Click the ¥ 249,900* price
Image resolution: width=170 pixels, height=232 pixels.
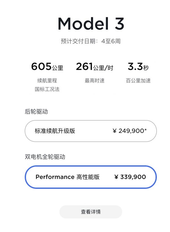pos(129,131)
